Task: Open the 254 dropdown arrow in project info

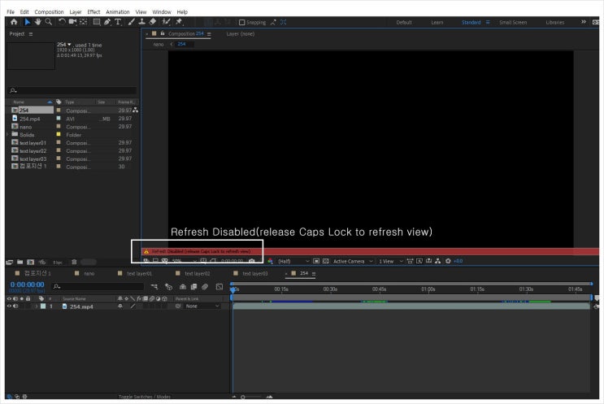Action: point(69,45)
